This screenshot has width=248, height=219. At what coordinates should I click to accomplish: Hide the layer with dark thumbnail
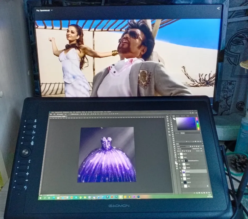(182, 182)
